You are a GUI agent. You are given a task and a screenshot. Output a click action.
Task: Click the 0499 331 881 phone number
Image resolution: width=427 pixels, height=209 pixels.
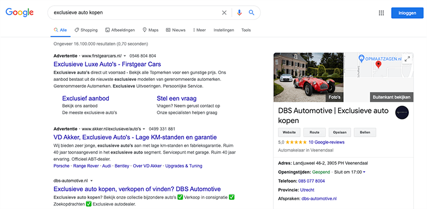click(x=162, y=129)
